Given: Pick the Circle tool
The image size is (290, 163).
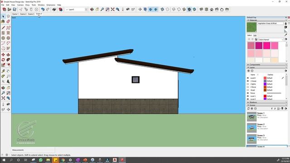Looking at the screenshot, I should pos(3,38).
